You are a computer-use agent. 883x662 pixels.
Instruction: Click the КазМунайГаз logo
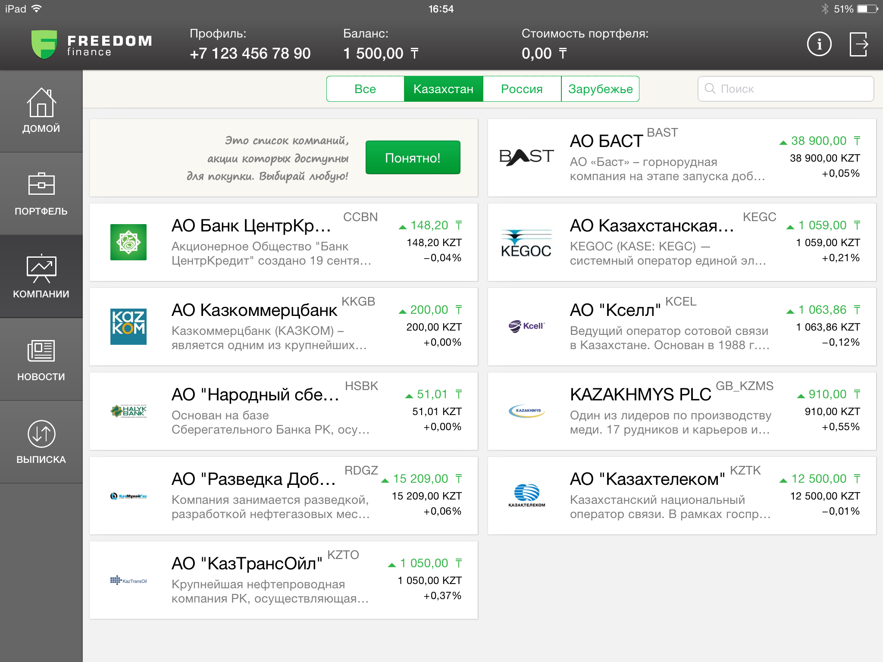[x=128, y=496]
